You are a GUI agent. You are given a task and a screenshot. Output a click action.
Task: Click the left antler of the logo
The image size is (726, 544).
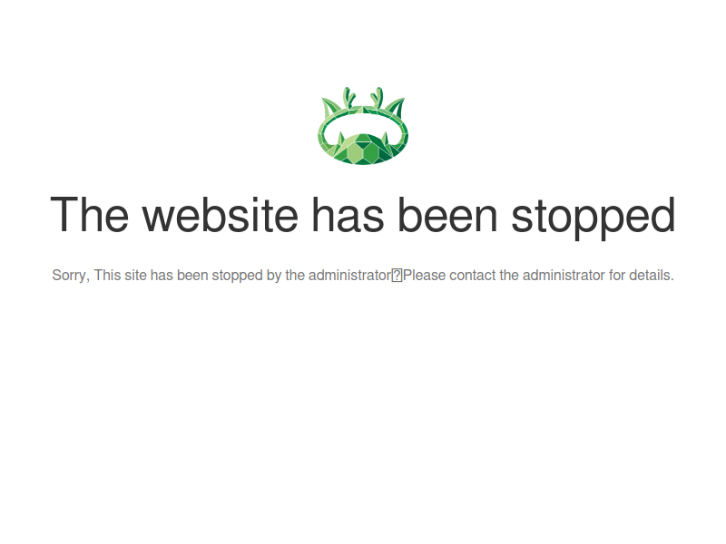(349, 98)
